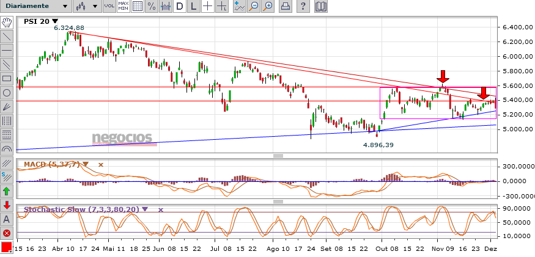Enable the crosshair cursor button

(x=207, y=5)
